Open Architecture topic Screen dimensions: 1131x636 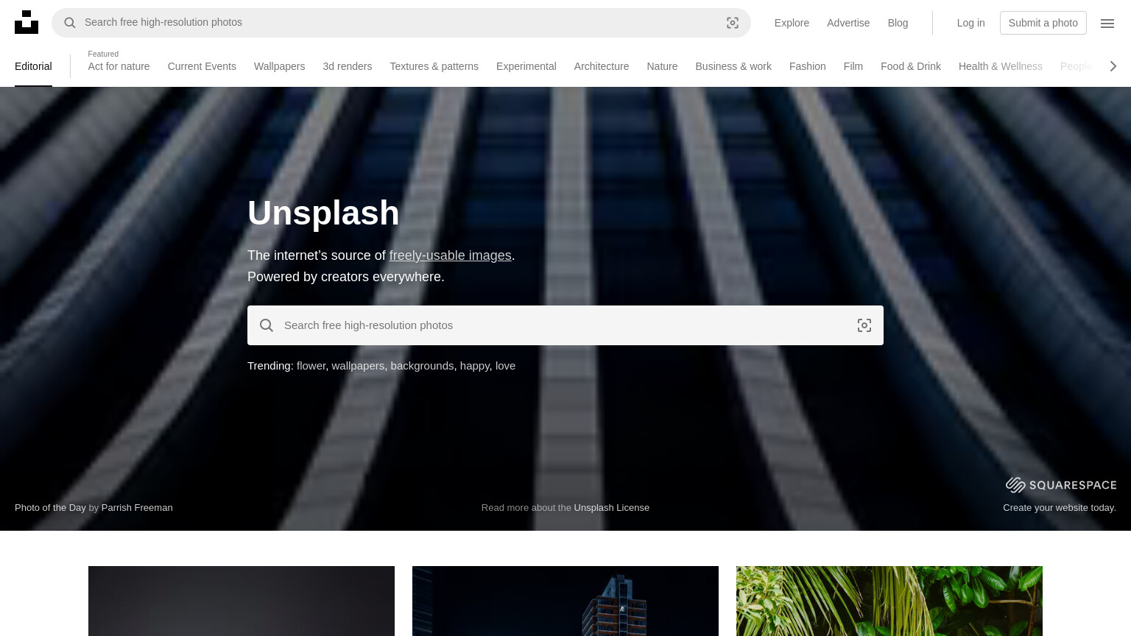tap(602, 66)
